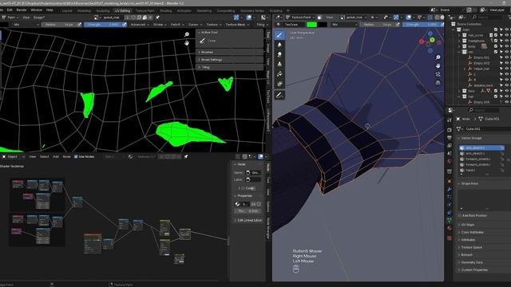Open the Add menu in shader editor

[x=56, y=156]
